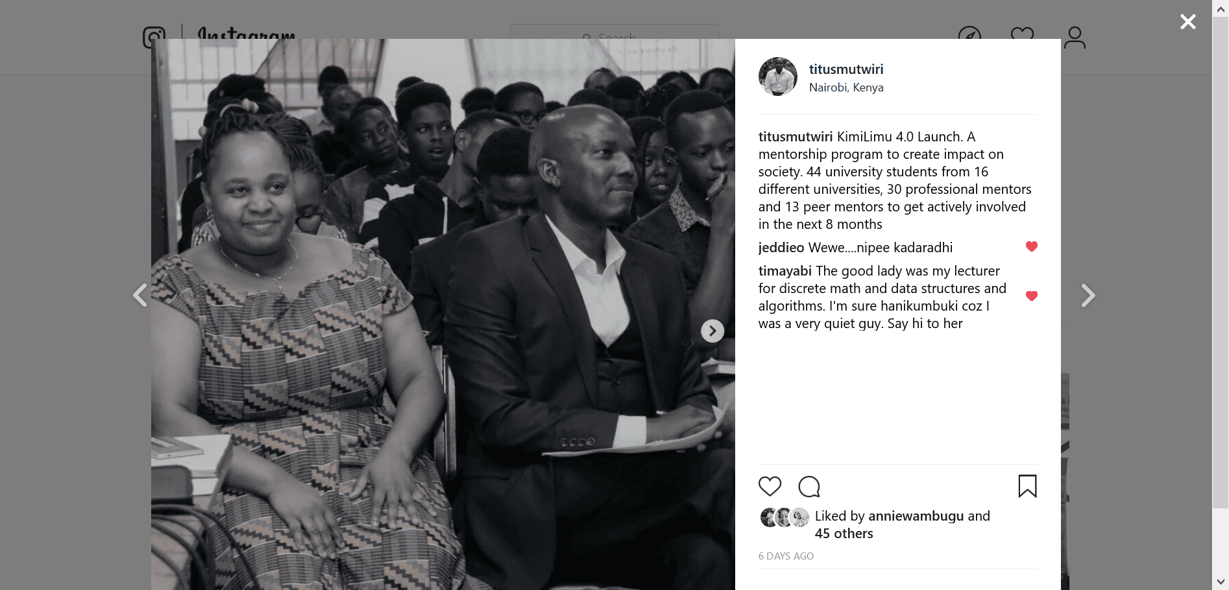Open the user profile icon in header
1229x590 pixels.
tap(1075, 38)
